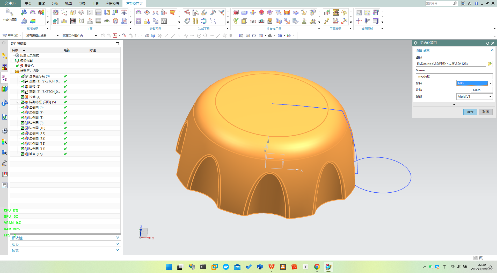Screen dimensions: 497x273
Task: Click the 取消 button
Action: [x=485, y=112]
